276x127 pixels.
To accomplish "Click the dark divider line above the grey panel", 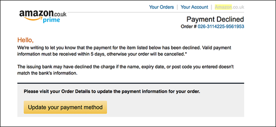I will pyautogui.click(x=131, y=83).
